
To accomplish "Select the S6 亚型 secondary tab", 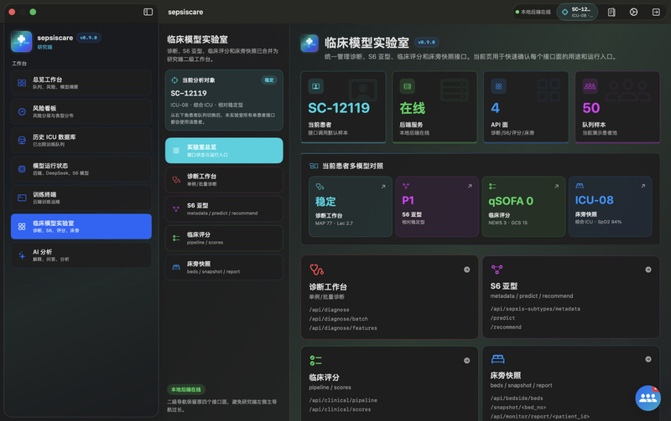I will click(224, 208).
